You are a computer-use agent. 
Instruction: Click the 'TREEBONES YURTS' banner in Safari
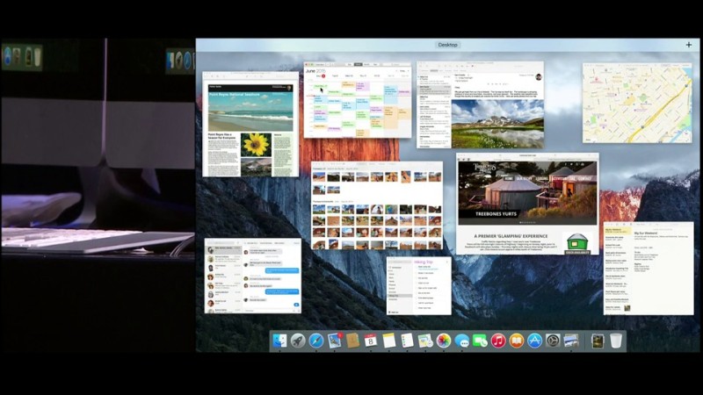click(496, 214)
